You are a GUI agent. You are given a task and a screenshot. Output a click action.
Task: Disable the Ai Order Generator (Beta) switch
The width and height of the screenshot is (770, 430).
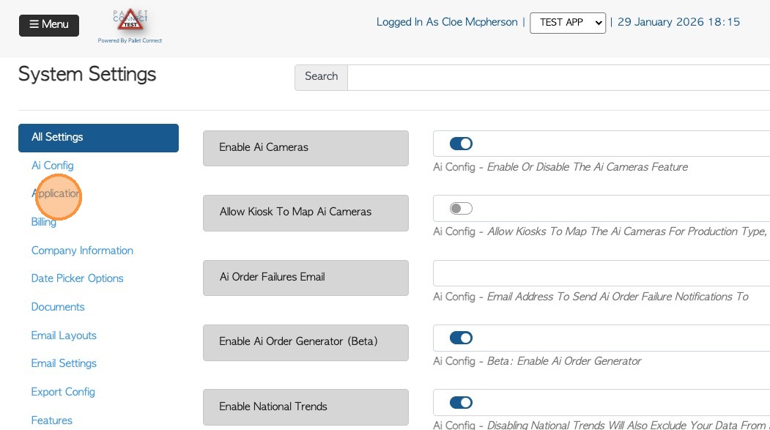pos(461,338)
